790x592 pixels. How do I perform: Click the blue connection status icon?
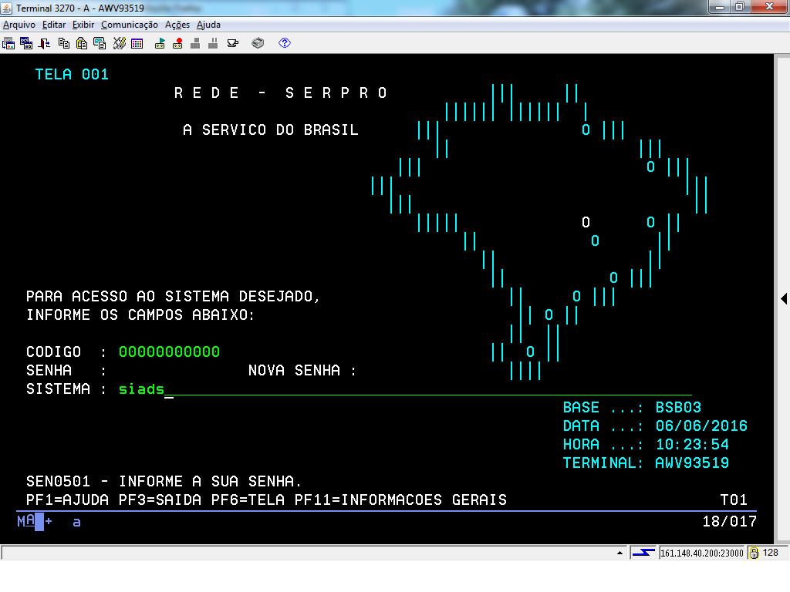(643, 553)
